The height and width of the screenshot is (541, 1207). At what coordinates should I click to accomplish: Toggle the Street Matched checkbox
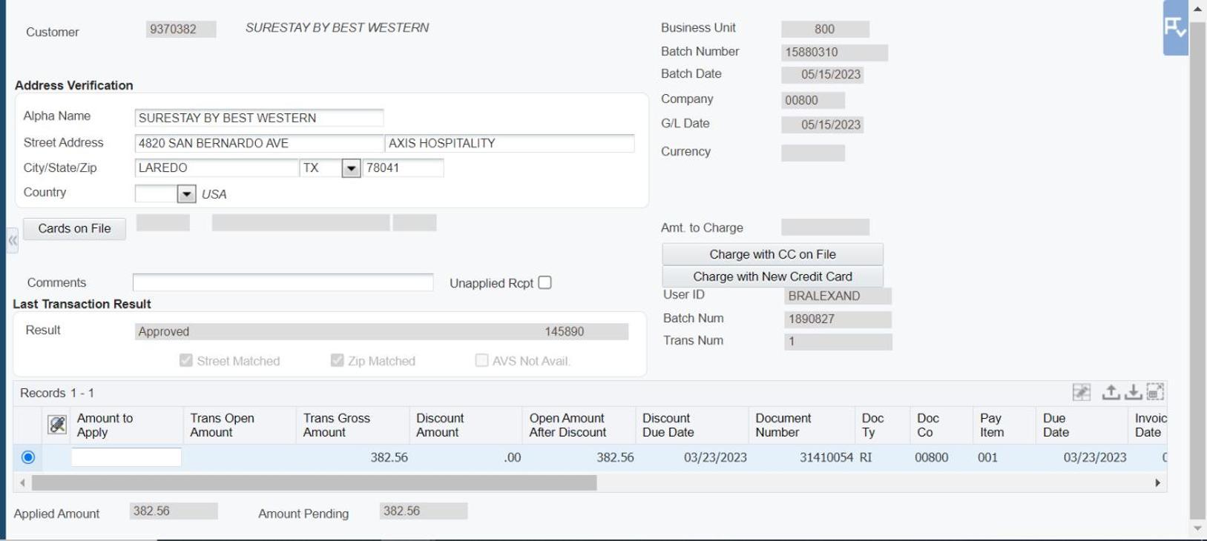[185, 360]
